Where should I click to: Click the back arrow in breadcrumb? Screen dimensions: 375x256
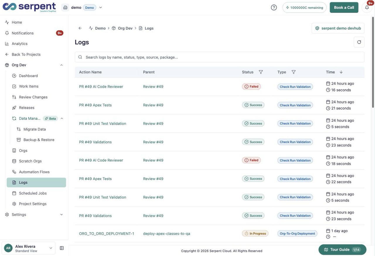tap(80, 28)
